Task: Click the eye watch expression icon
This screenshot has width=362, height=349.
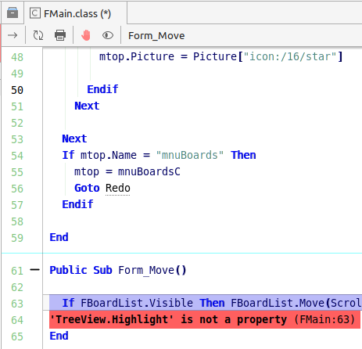Action: 108,35
